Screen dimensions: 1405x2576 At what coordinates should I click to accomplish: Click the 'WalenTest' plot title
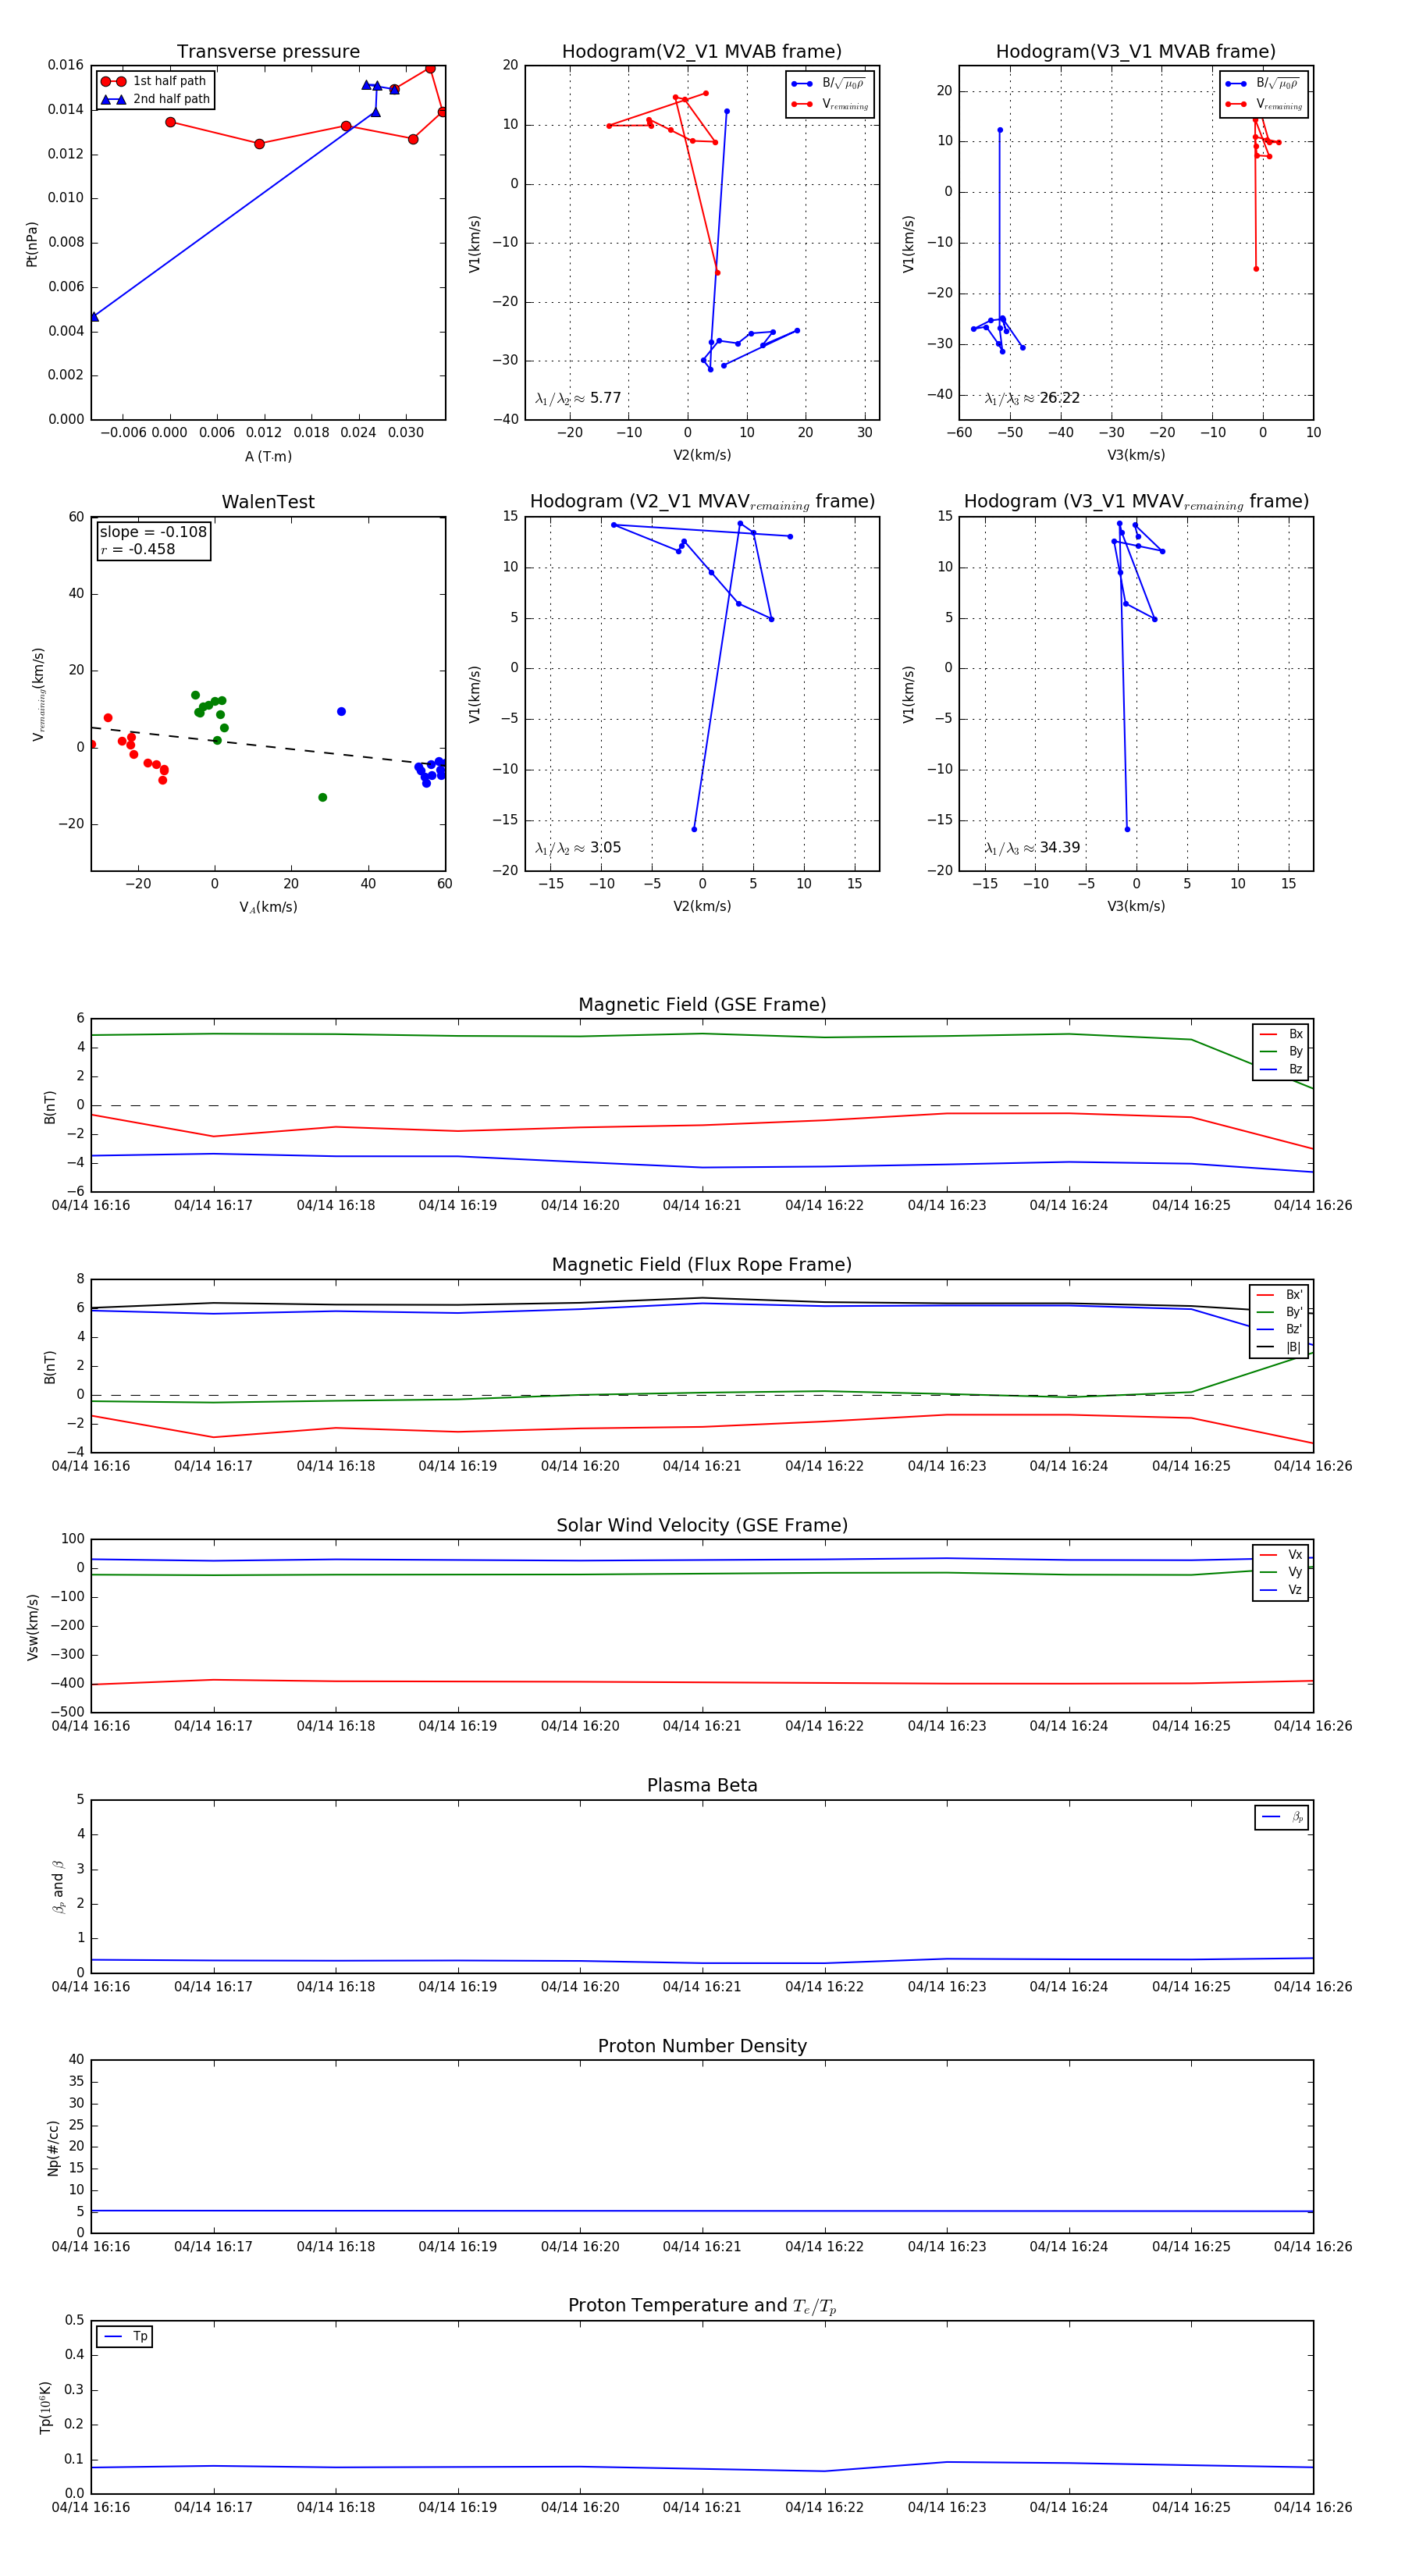click(268, 502)
